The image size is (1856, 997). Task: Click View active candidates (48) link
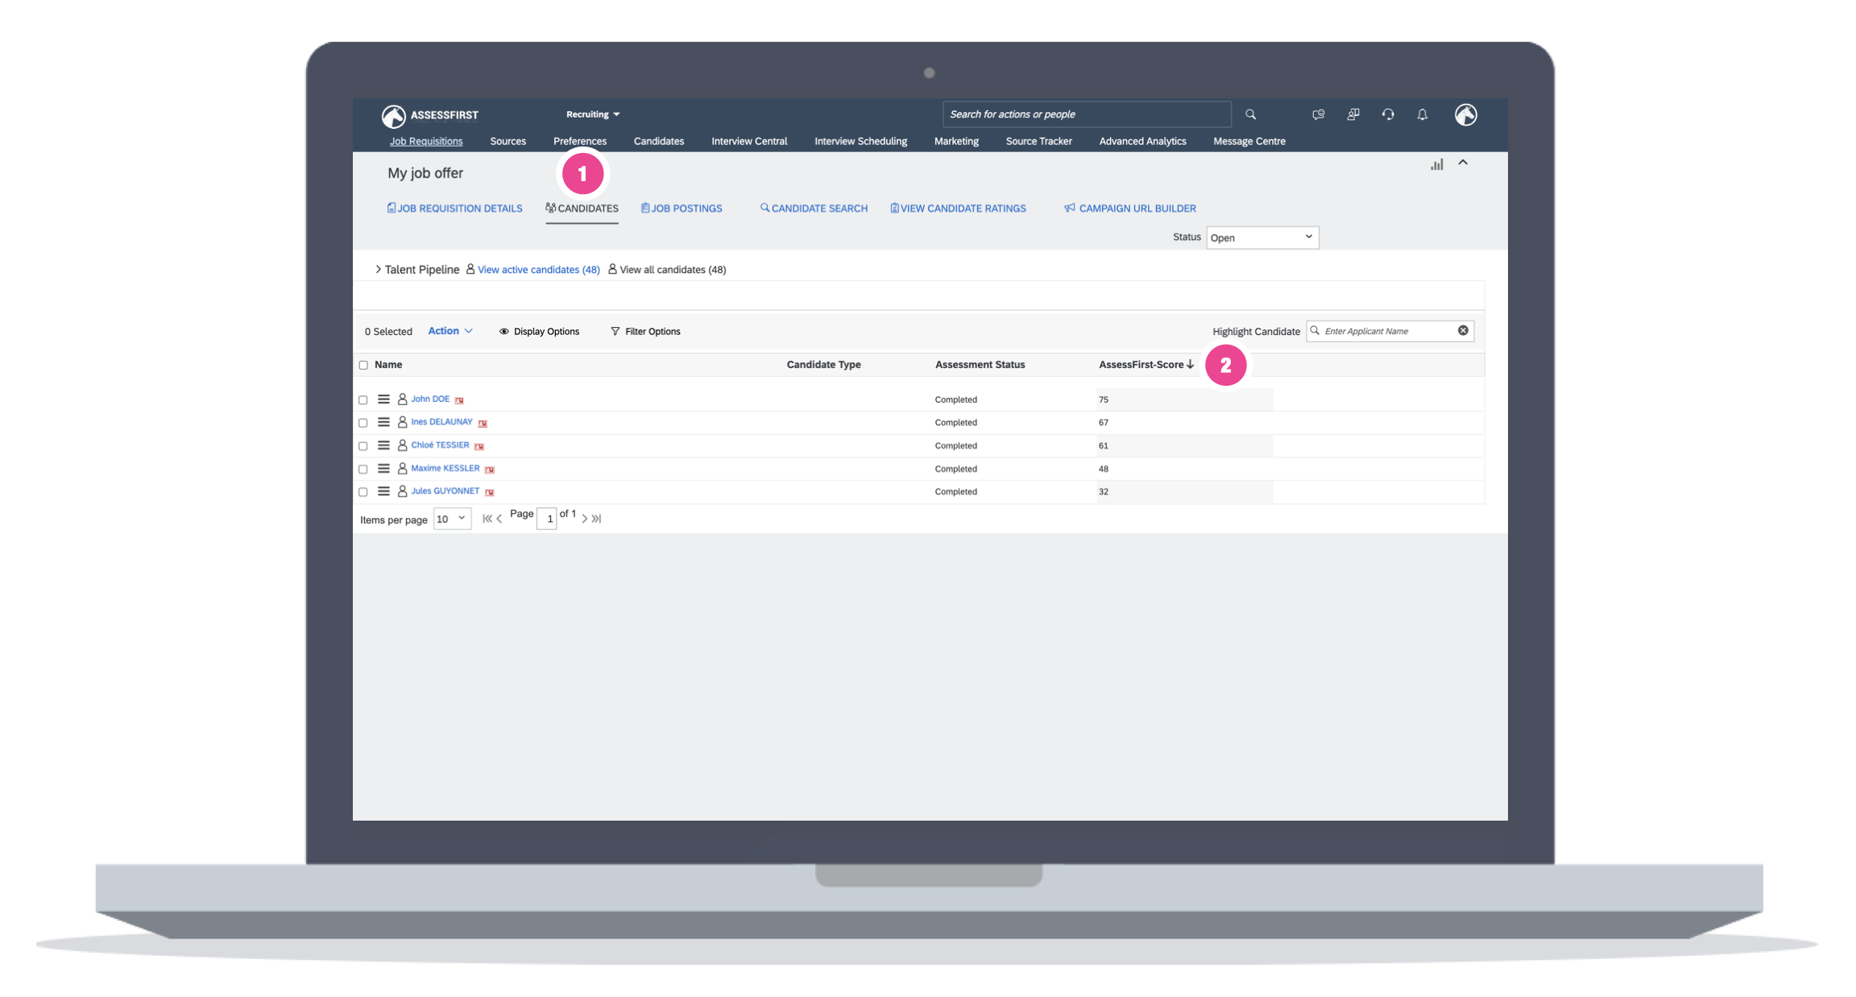tap(538, 270)
